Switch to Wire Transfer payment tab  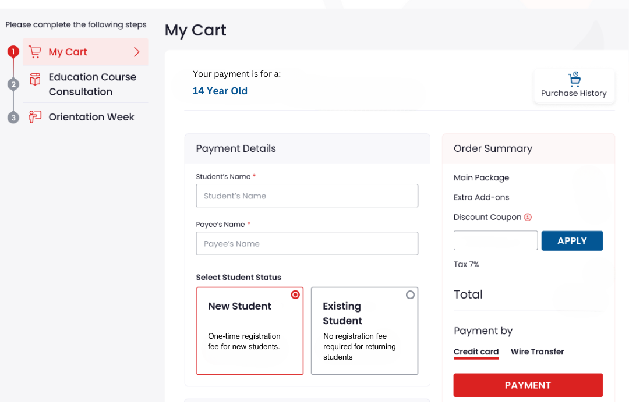pyautogui.click(x=537, y=351)
